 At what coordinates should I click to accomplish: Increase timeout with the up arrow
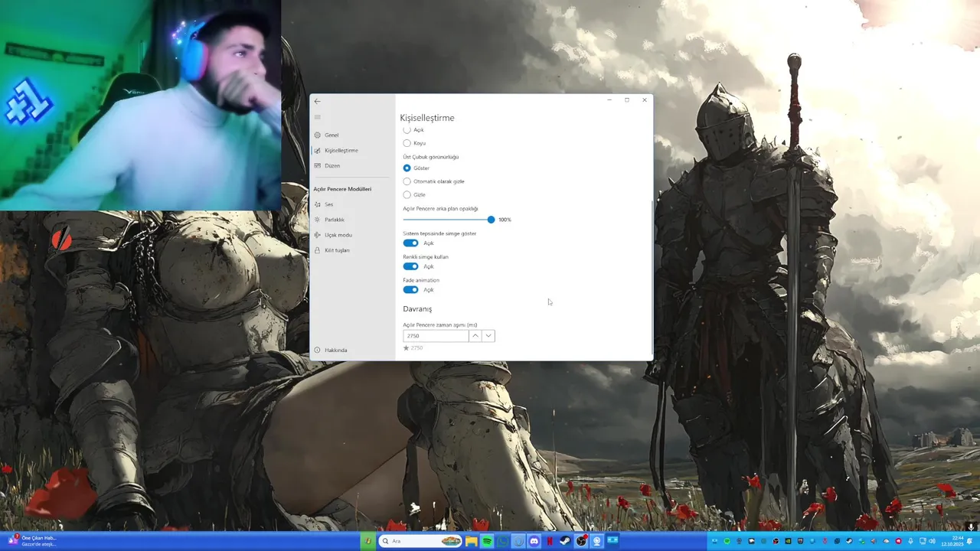475,336
